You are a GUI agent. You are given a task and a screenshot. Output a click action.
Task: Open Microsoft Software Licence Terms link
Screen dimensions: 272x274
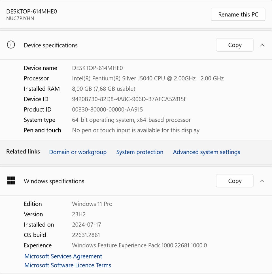coord(68,265)
